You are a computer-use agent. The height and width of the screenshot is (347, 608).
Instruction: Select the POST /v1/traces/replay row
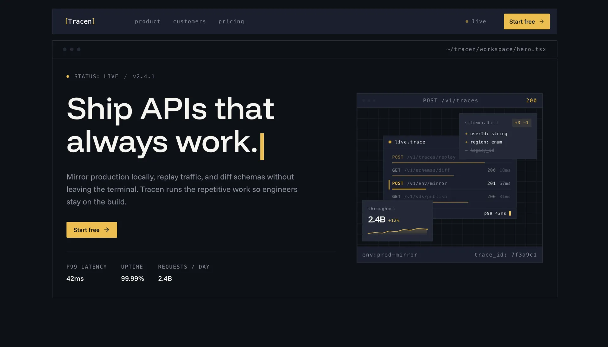tap(451, 158)
